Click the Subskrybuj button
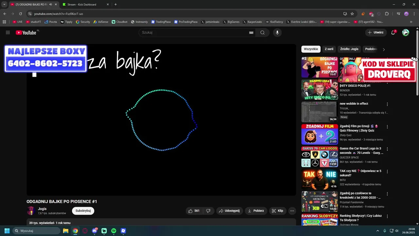Image resolution: width=419 pixels, height=236 pixels. point(83,211)
